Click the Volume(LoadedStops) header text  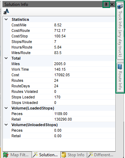pyautogui.click(x=33, y=108)
